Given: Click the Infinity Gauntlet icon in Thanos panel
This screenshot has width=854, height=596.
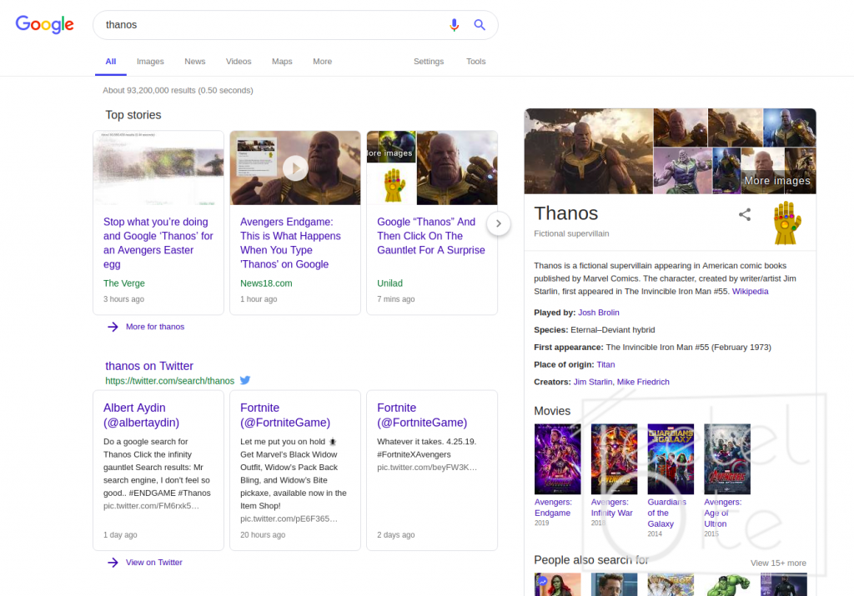Looking at the screenshot, I should [x=787, y=223].
